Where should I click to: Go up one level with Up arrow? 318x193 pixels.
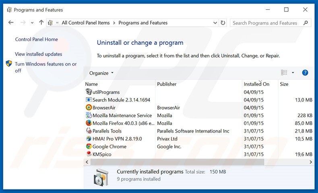click(41, 23)
